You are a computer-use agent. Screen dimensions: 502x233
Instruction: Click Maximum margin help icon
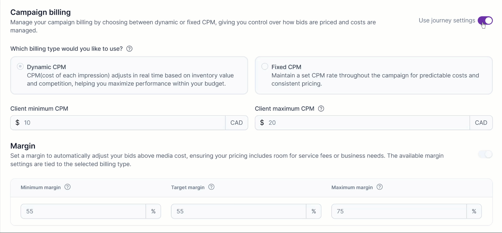coord(380,187)
